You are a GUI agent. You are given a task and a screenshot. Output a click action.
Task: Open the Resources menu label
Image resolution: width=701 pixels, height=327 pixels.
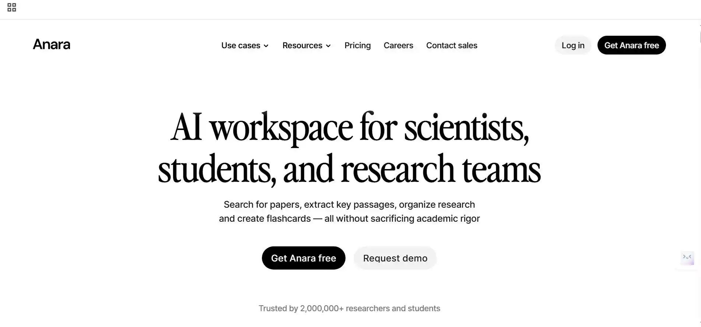pyautogui.click(x=302, y=45)
